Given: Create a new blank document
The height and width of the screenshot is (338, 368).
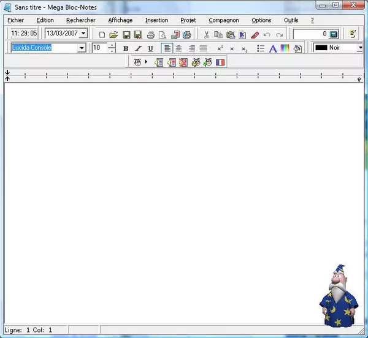Looking at the screenshot, I should point(102,35).
